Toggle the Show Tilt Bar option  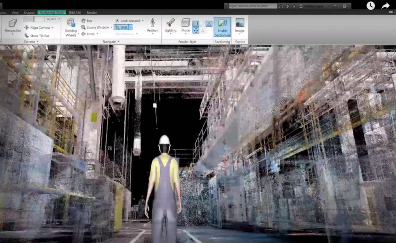37,36
